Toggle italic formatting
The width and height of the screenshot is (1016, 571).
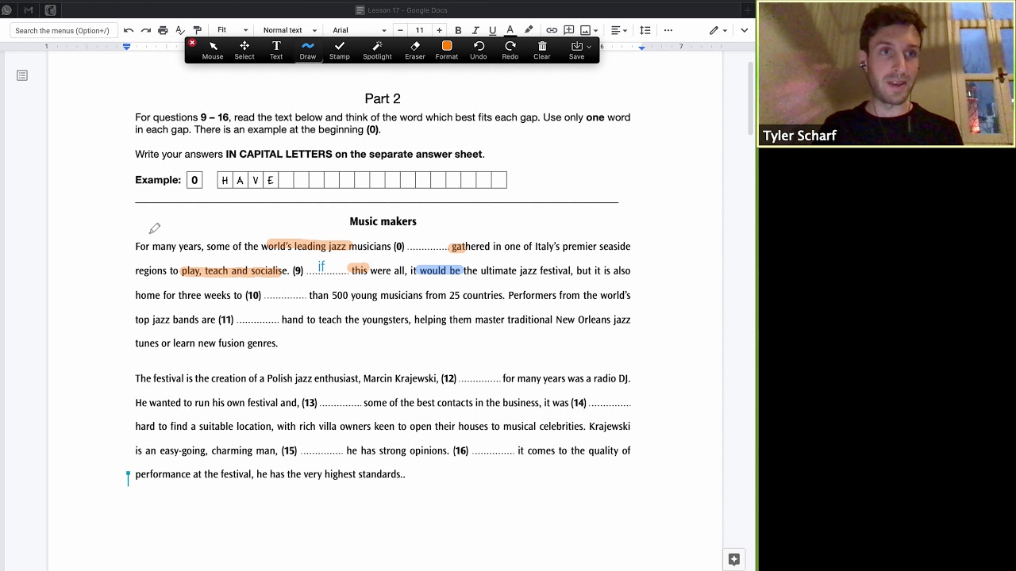[475, 30]
